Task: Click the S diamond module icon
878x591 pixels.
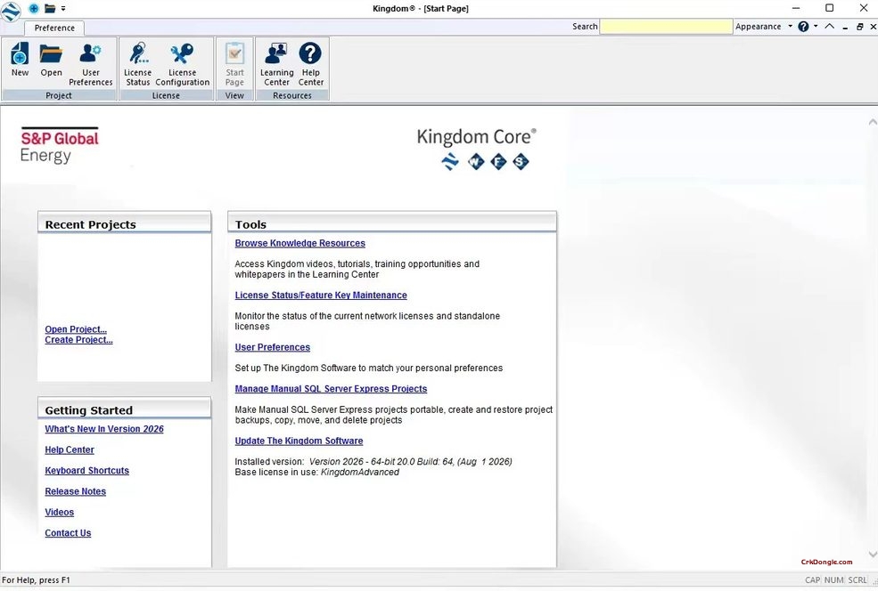Action: pos(521,162)
